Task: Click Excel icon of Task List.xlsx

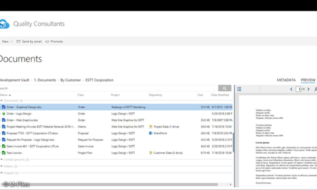Action: 4,153
